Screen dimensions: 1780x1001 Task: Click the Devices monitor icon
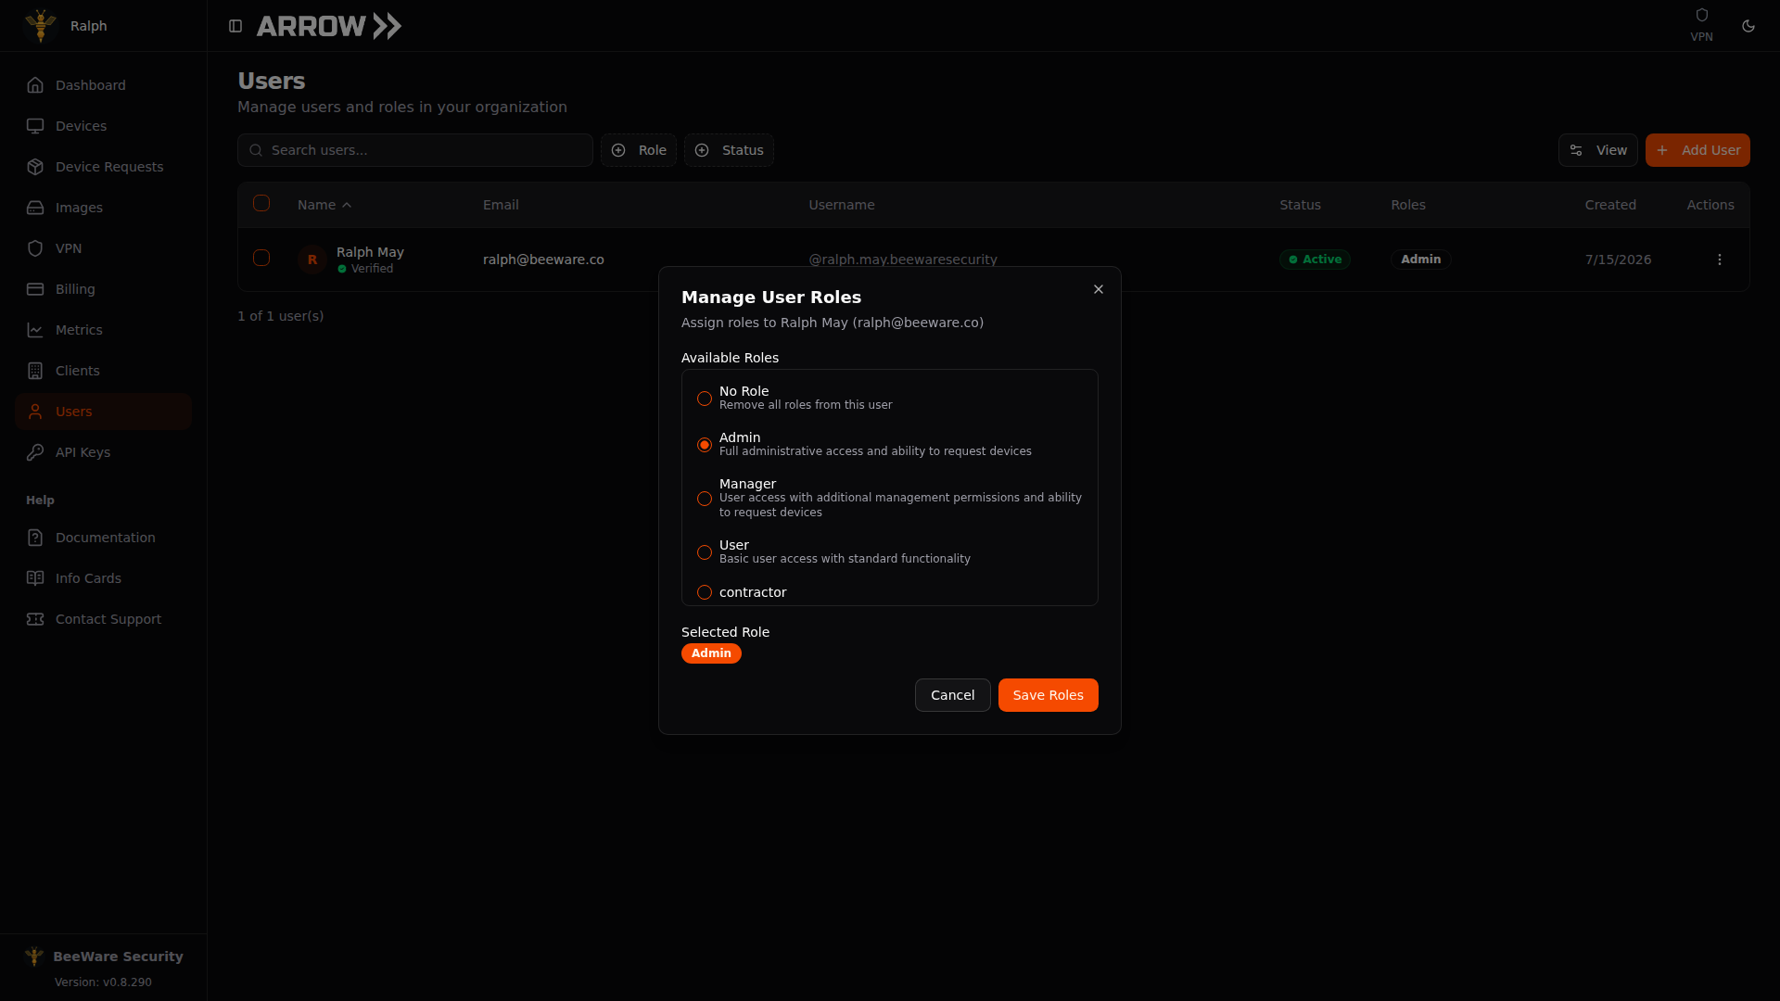tap(35, 126)
